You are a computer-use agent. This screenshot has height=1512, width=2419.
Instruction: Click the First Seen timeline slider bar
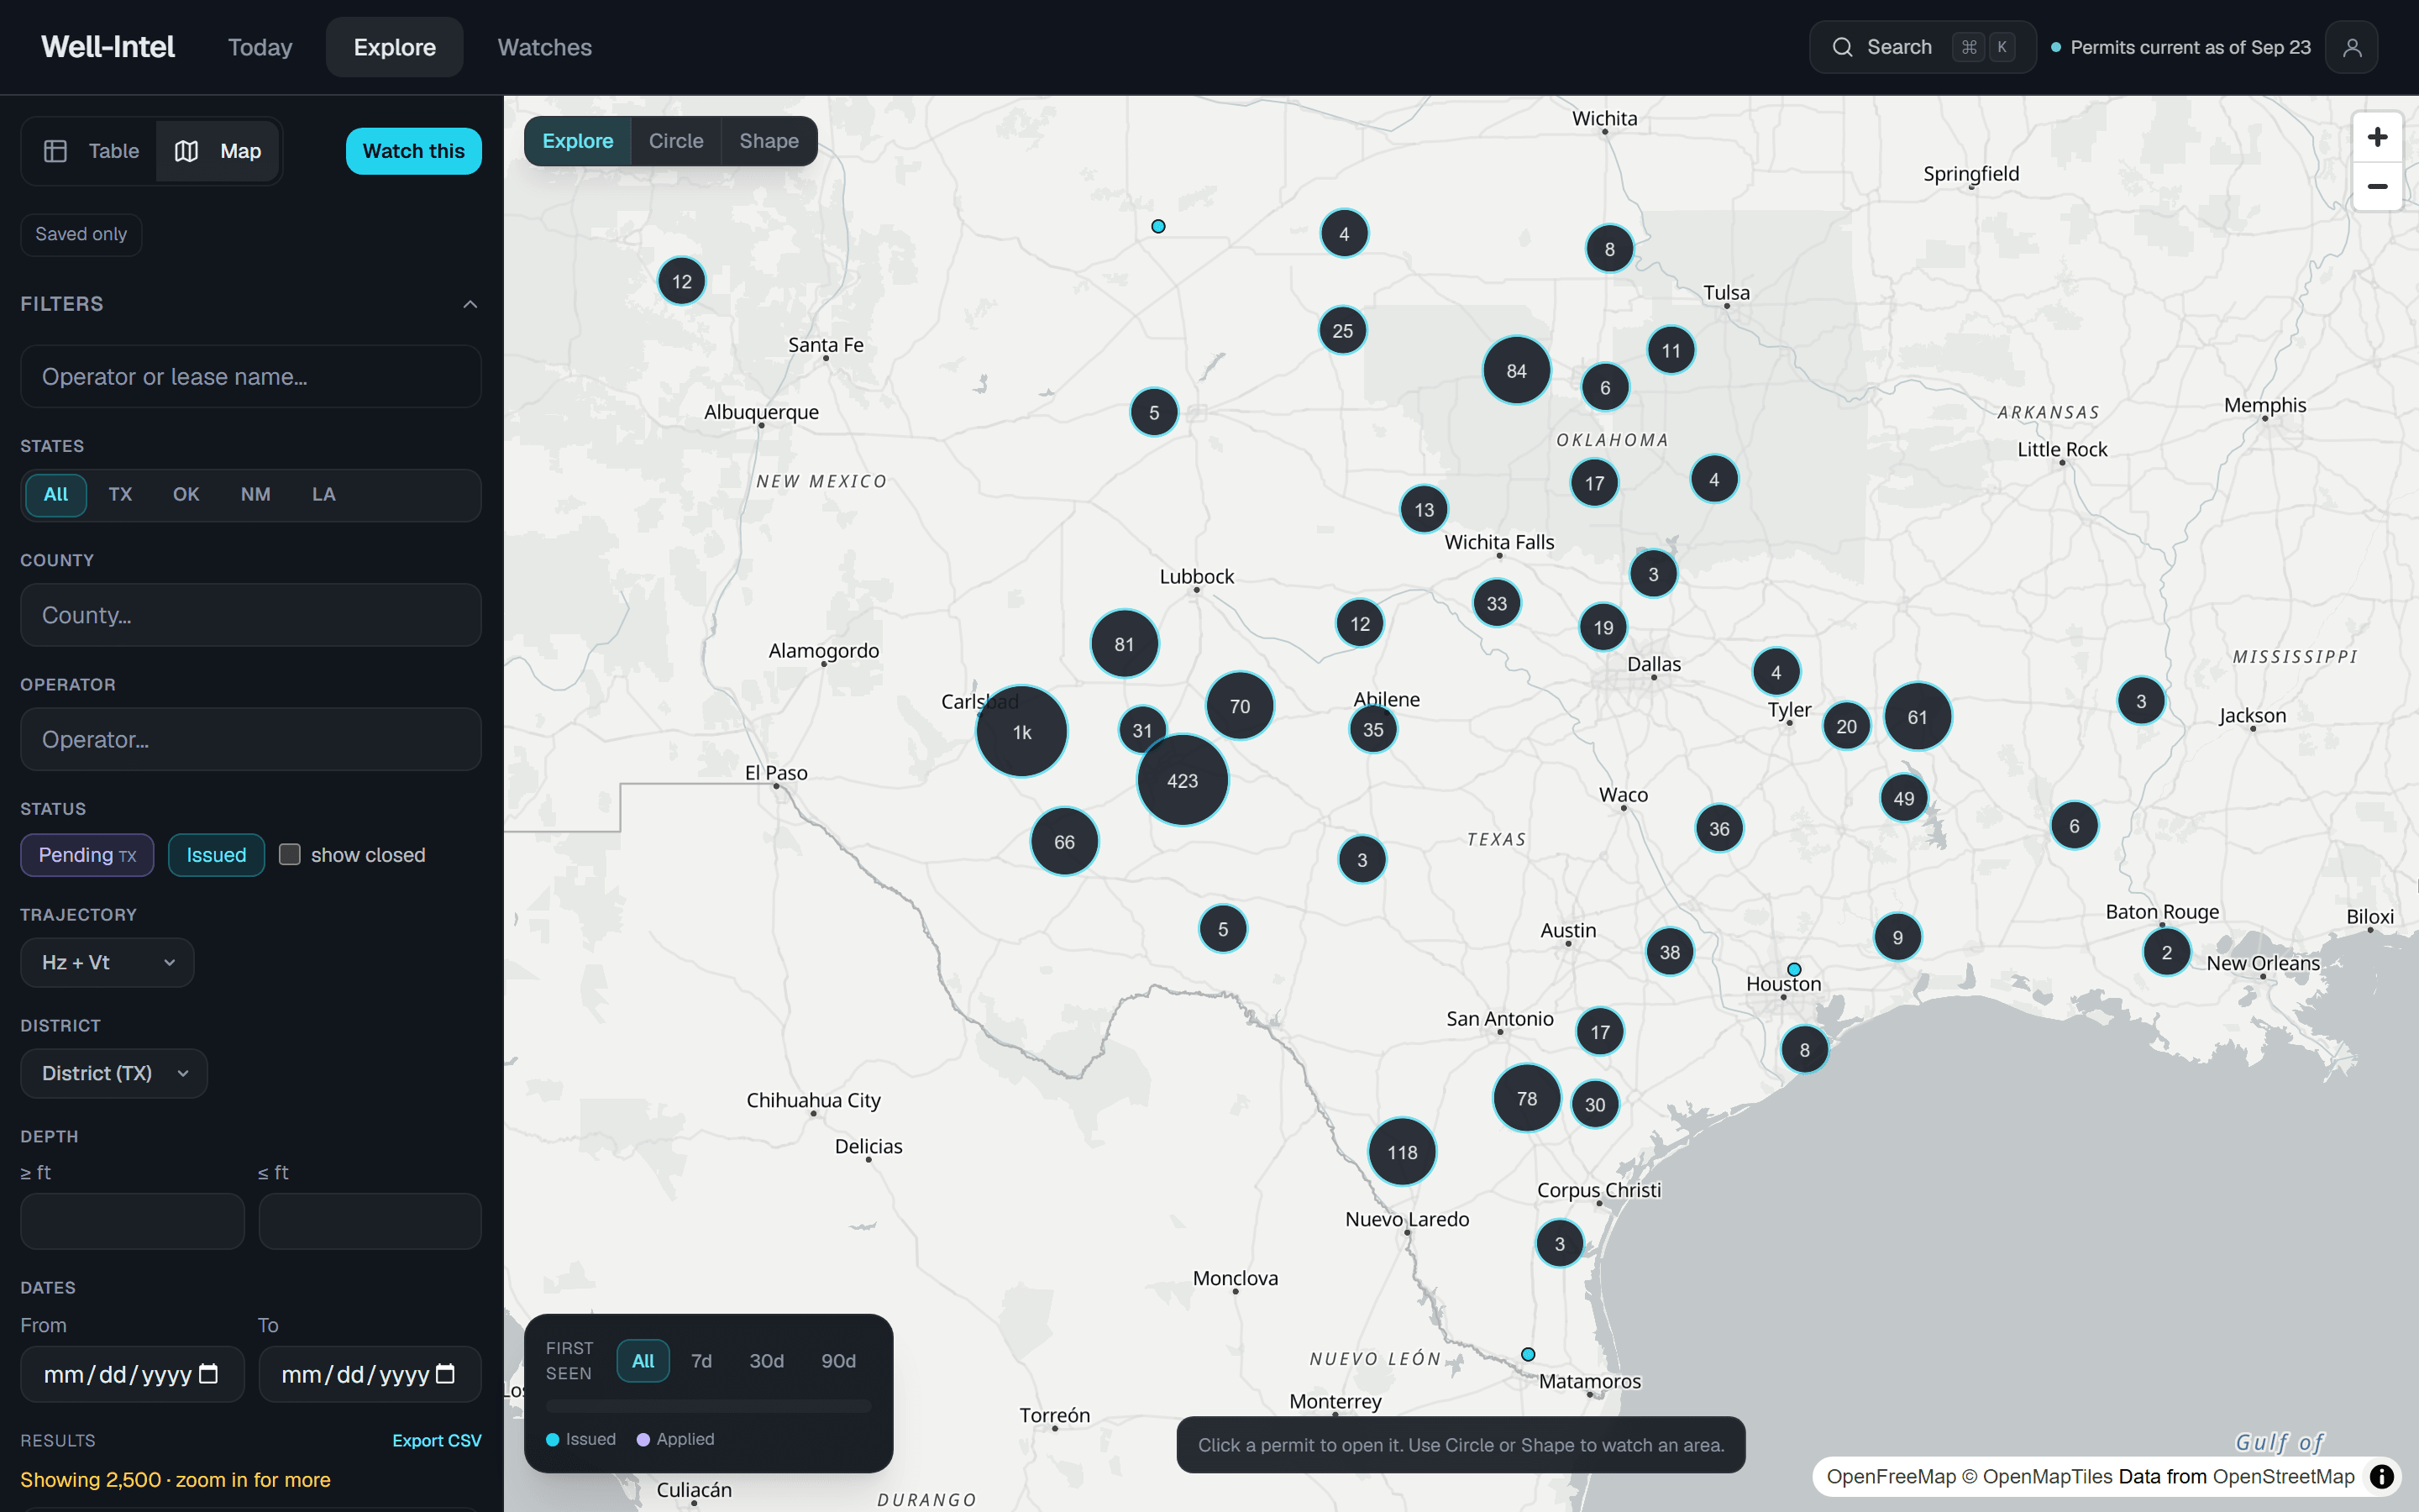click(709, 1406)
